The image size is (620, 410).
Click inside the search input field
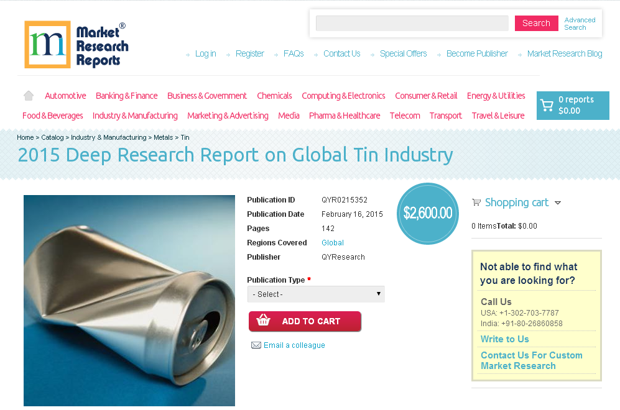(x=412, y=23)
